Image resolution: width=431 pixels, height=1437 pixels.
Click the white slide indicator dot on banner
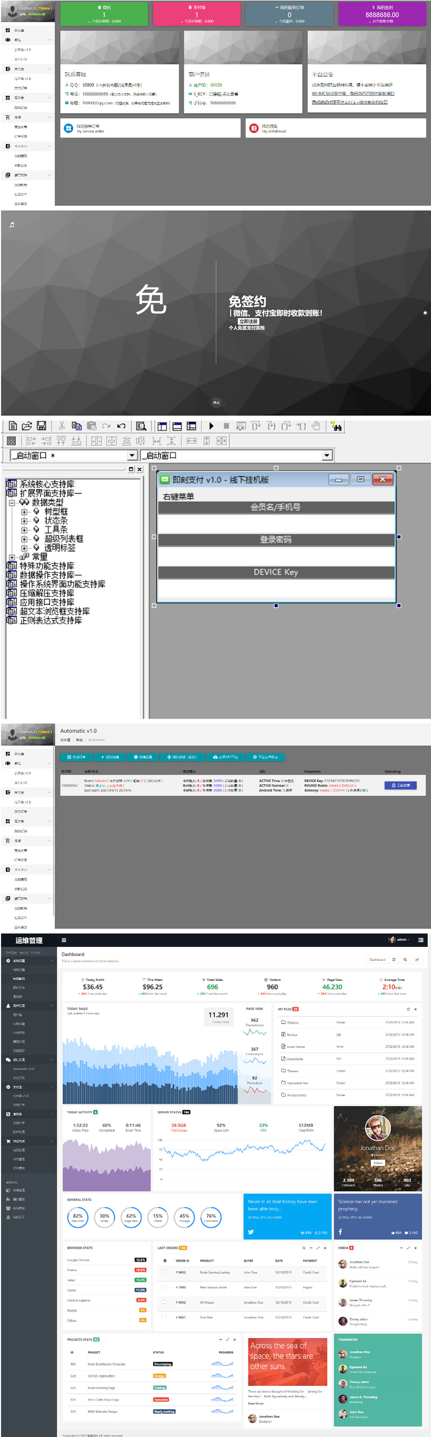pyautogui.click(x=425, y=313)
